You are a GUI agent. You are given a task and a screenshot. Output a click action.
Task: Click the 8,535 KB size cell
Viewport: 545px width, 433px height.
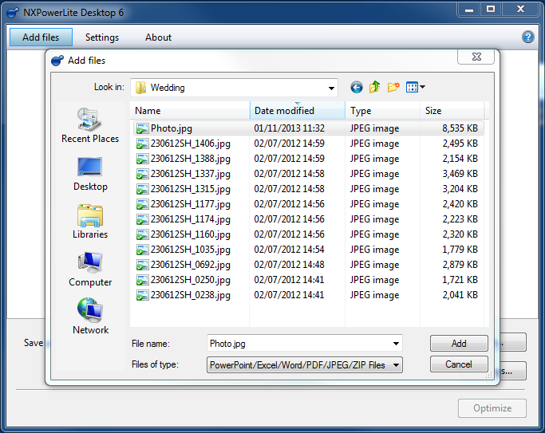[x=460, y=128]
